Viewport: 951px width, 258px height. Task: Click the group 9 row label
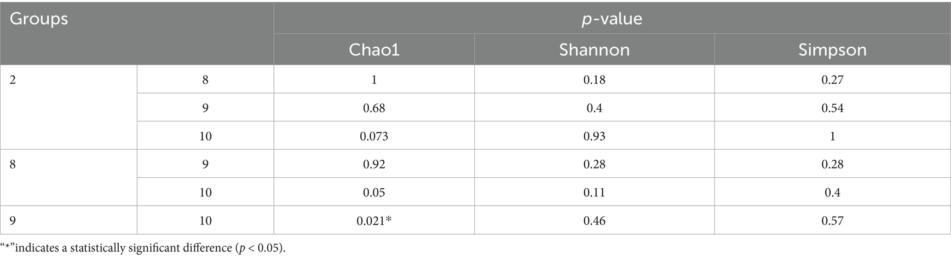pos(12,221)
